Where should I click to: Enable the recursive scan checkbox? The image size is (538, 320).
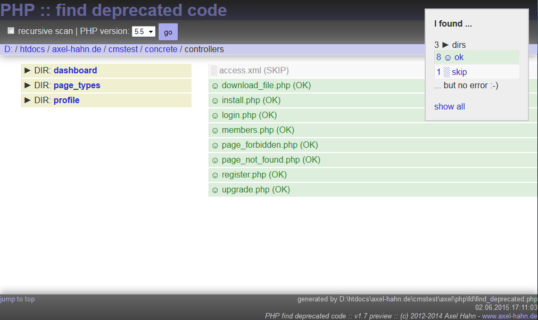coord(11,31)
